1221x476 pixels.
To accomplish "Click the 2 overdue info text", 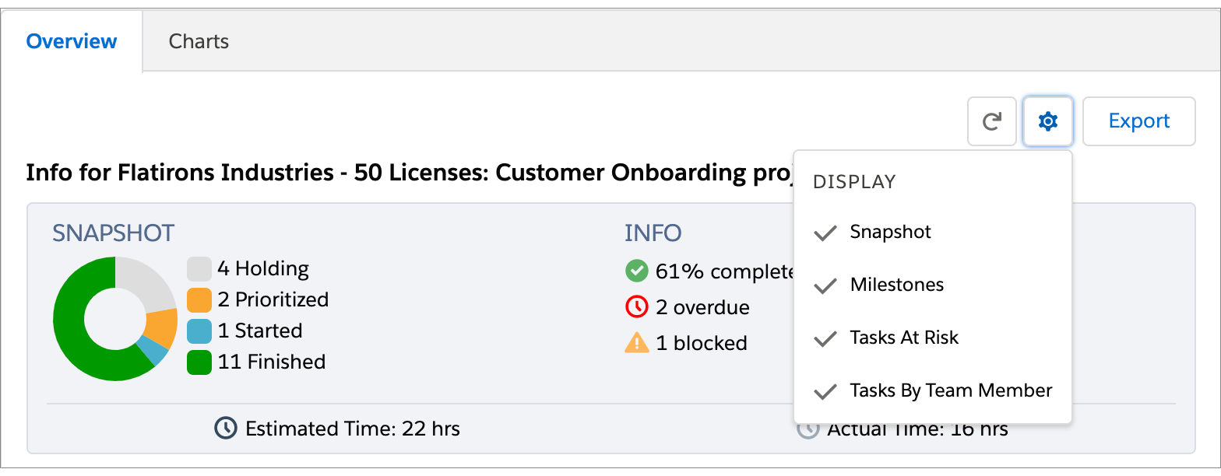I will point(702,307).
